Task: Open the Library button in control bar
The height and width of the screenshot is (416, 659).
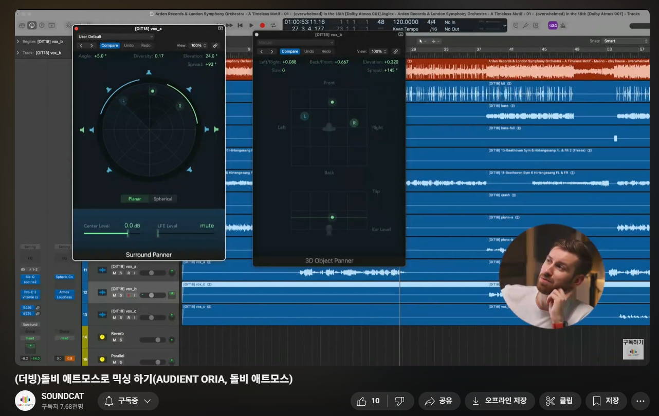Action: coord(22,25)
